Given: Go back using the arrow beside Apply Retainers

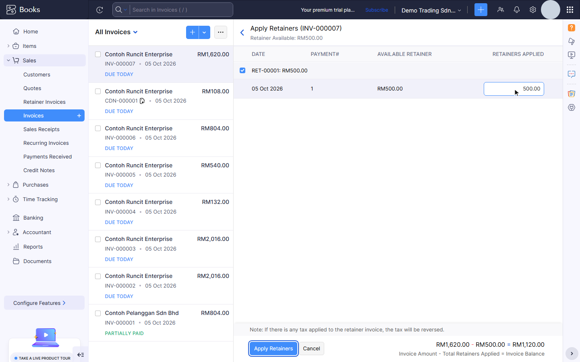Looking at the screenshot, I should [x=242, y=33].
